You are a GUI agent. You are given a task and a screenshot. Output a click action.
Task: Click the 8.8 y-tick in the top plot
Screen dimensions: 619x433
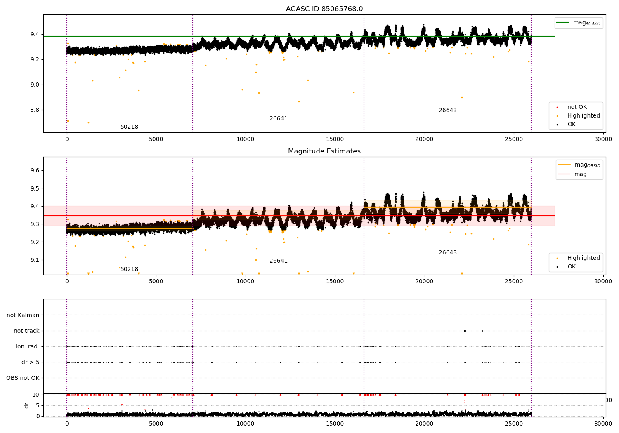click(35, 110)
